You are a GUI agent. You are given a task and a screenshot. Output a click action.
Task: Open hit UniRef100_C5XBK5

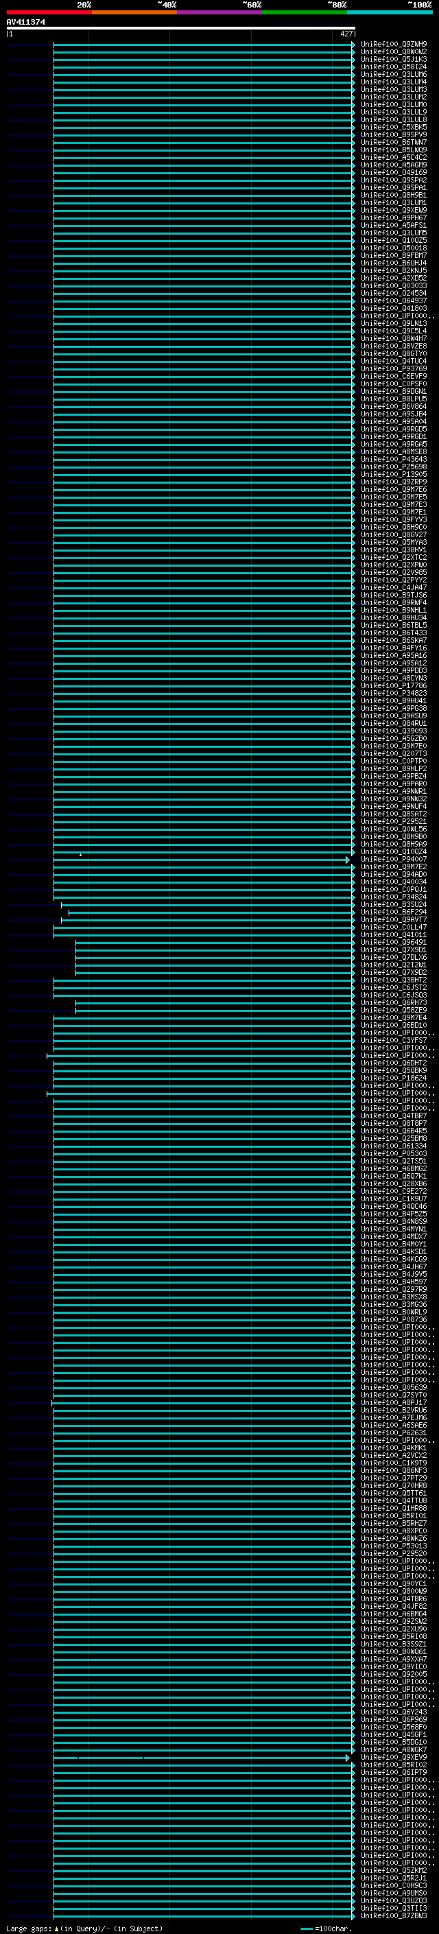point(394,128)
